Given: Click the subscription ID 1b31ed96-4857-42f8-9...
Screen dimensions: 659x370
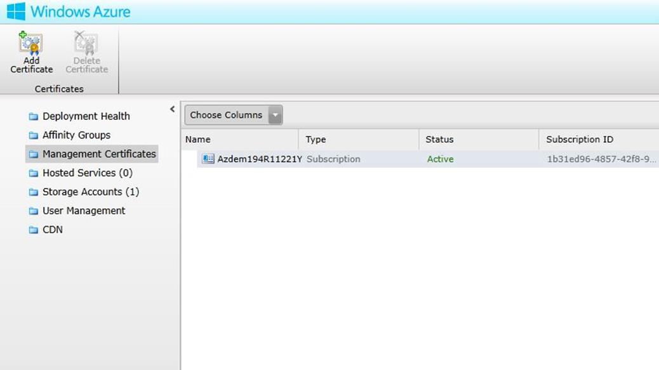Looking at the screenshot, I should coord(601,159).
